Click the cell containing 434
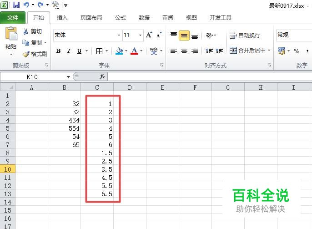The height and width of the screenshot is (229, 312). click(x=65, y=120)
